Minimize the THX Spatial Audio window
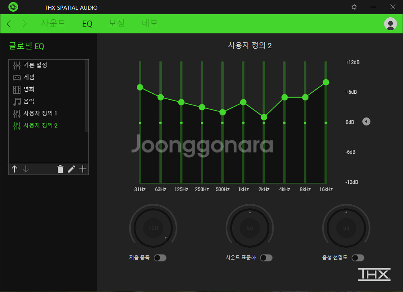The height and width of the screenshot is (292, 403). pos(374,7)
